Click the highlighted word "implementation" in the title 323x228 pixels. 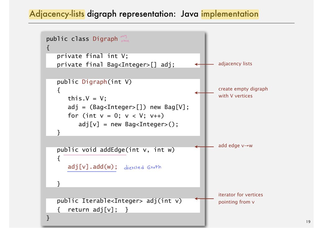click(x=230, y=14)
